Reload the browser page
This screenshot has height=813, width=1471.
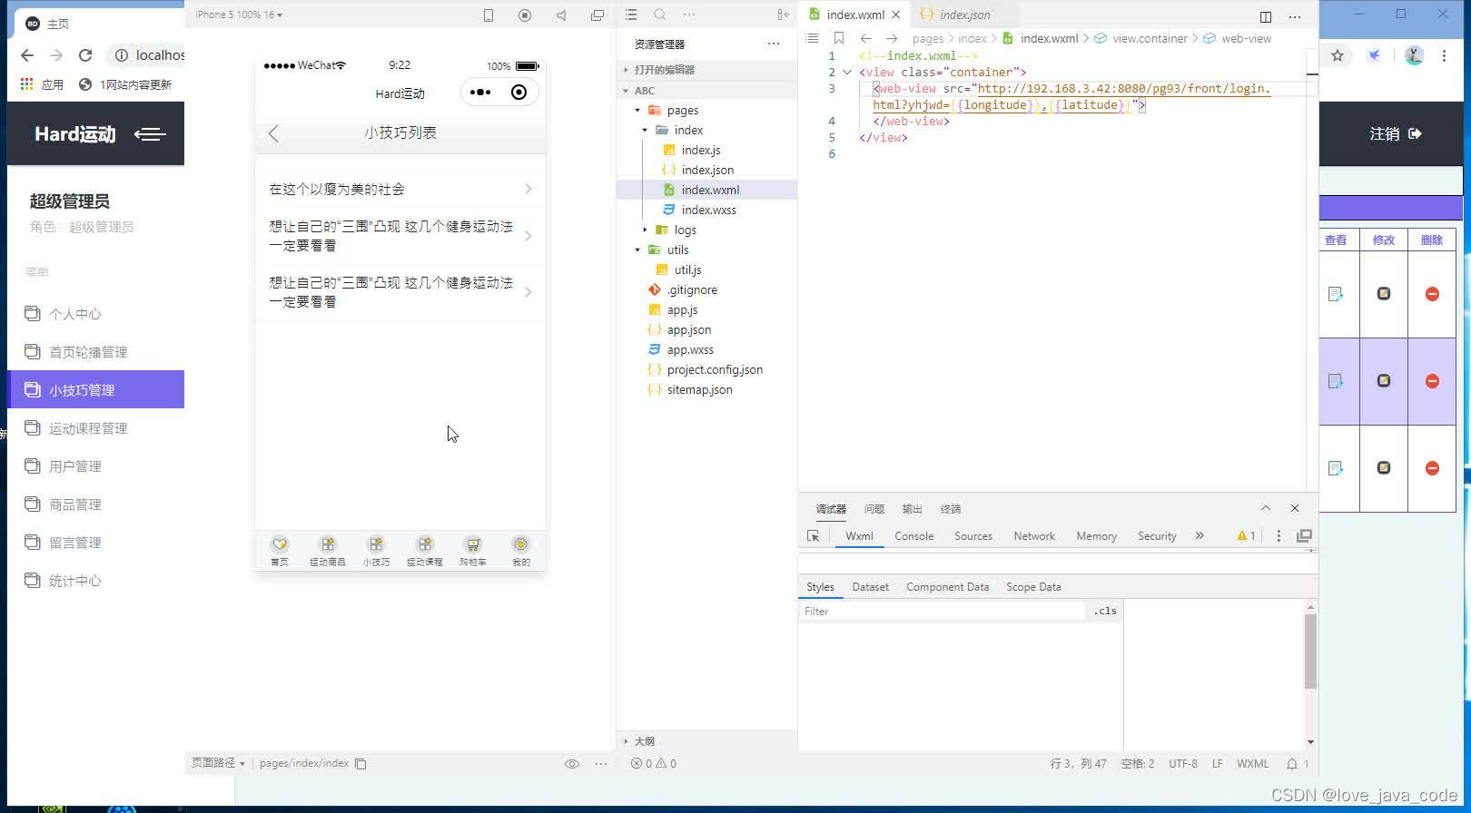(85, 55)
